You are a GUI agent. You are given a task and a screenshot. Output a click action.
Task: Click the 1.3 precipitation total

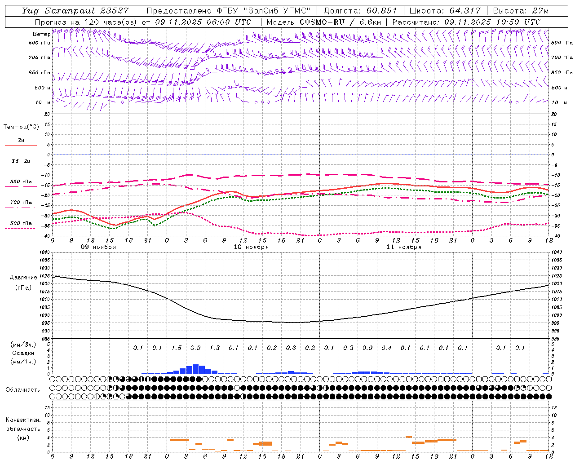[215, 348]
